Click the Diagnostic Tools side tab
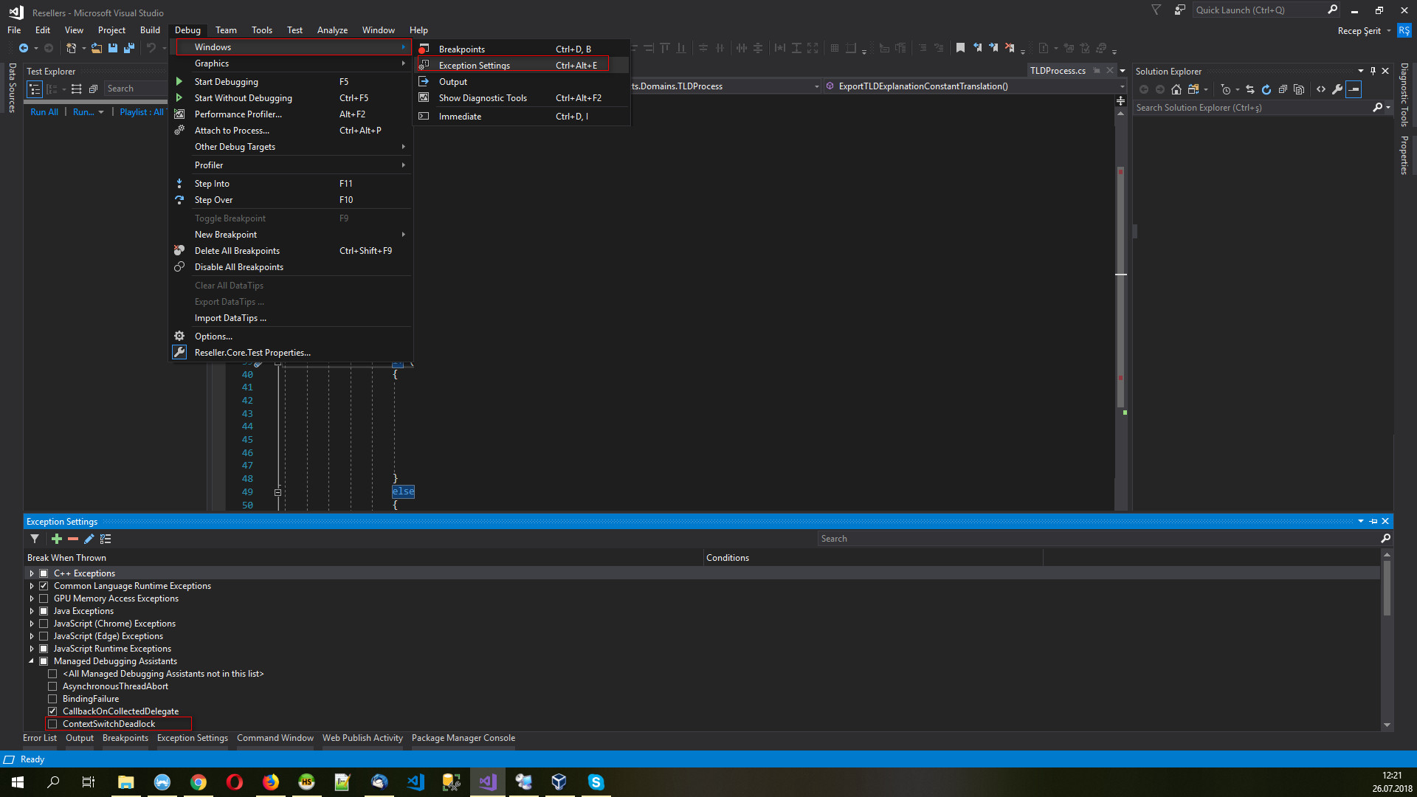1417x797 pixels. pyautogui.click(x=1404, y=95)
